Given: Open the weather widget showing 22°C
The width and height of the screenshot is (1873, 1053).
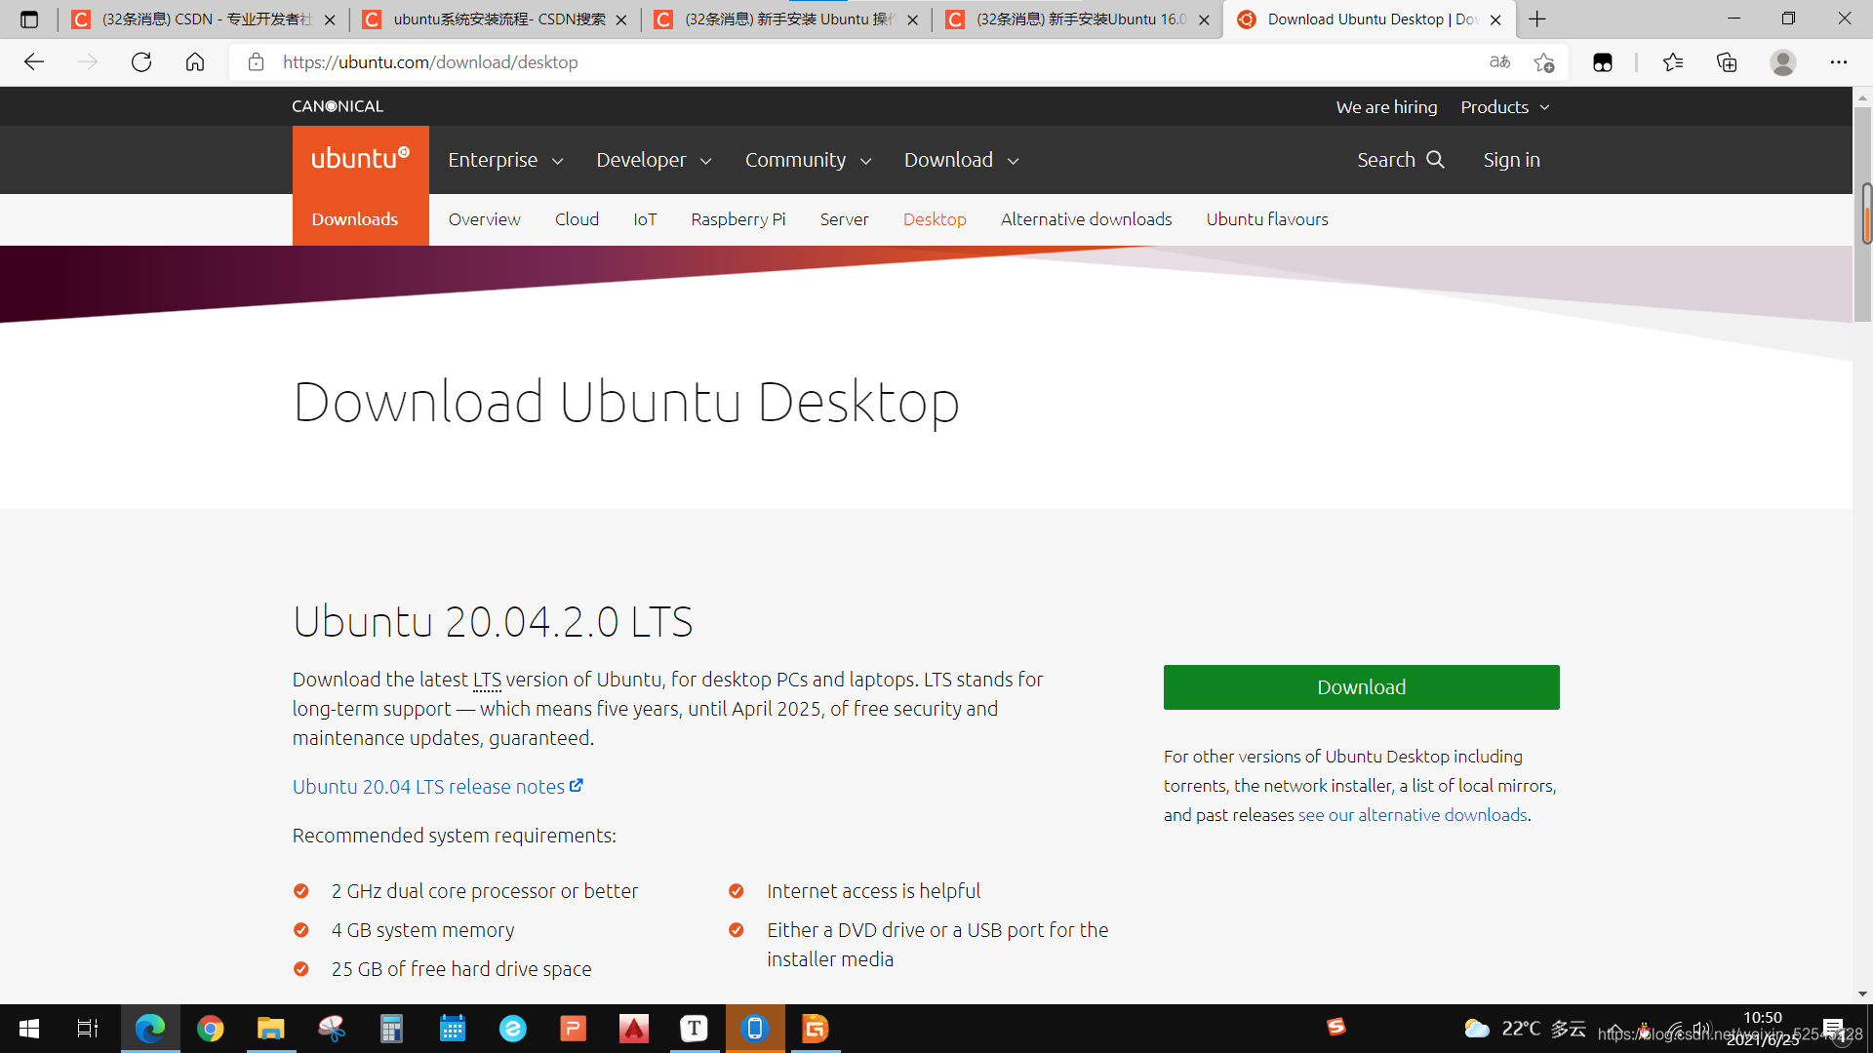Looking at the screenshot, I should coord(1525,1029).
